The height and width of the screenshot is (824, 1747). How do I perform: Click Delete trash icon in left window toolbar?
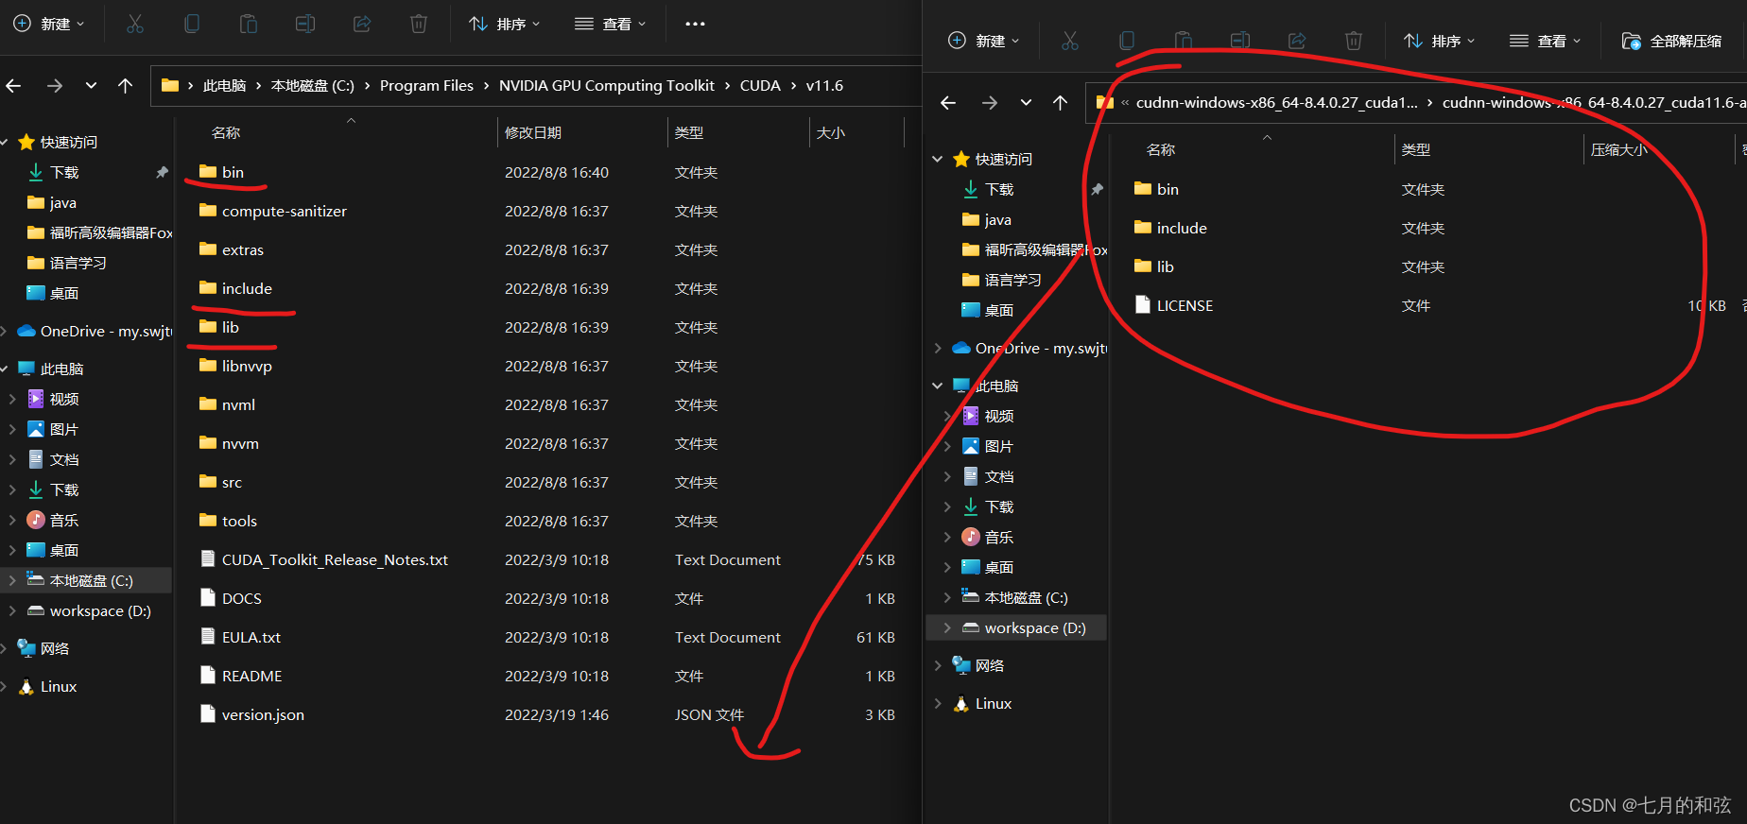click(419, 24)
